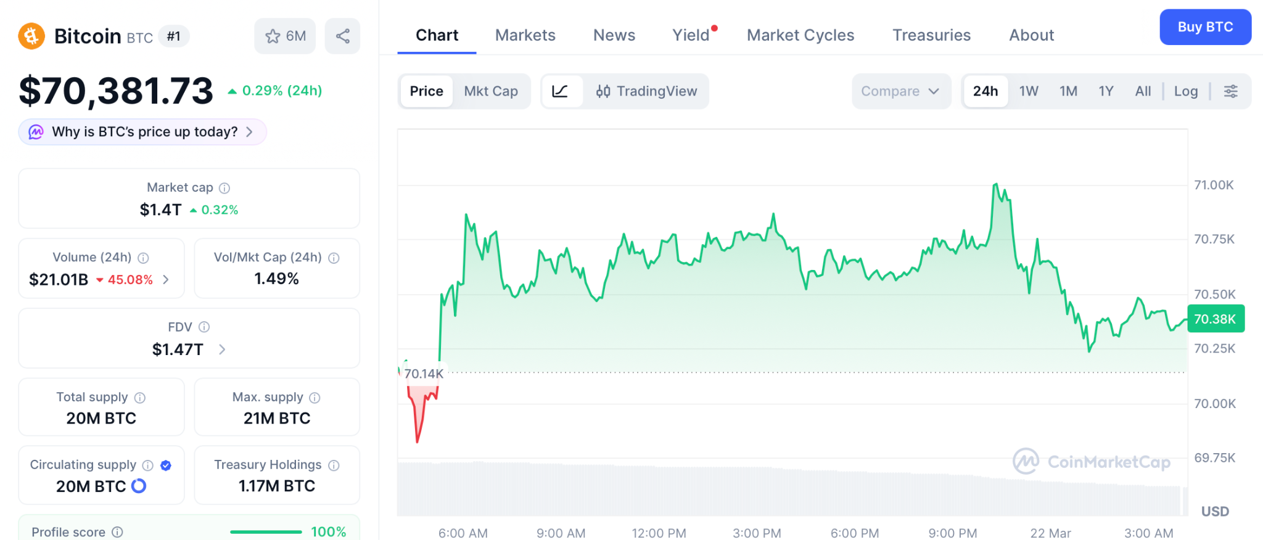Click the Treasury Holdings info icon
The height and width of the screenshot is (540, 1263).
tap(334, 465)
